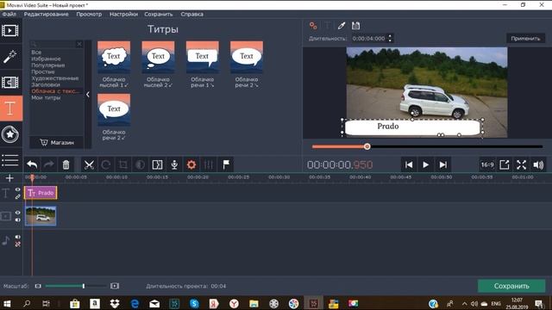Select the Prado title clip on timeline
This screenshot has height=310, width=552.
(x=41, y=193)
